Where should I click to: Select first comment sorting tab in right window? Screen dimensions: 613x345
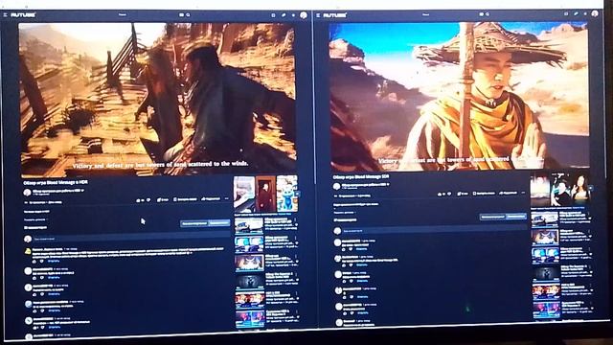[492, 217]
